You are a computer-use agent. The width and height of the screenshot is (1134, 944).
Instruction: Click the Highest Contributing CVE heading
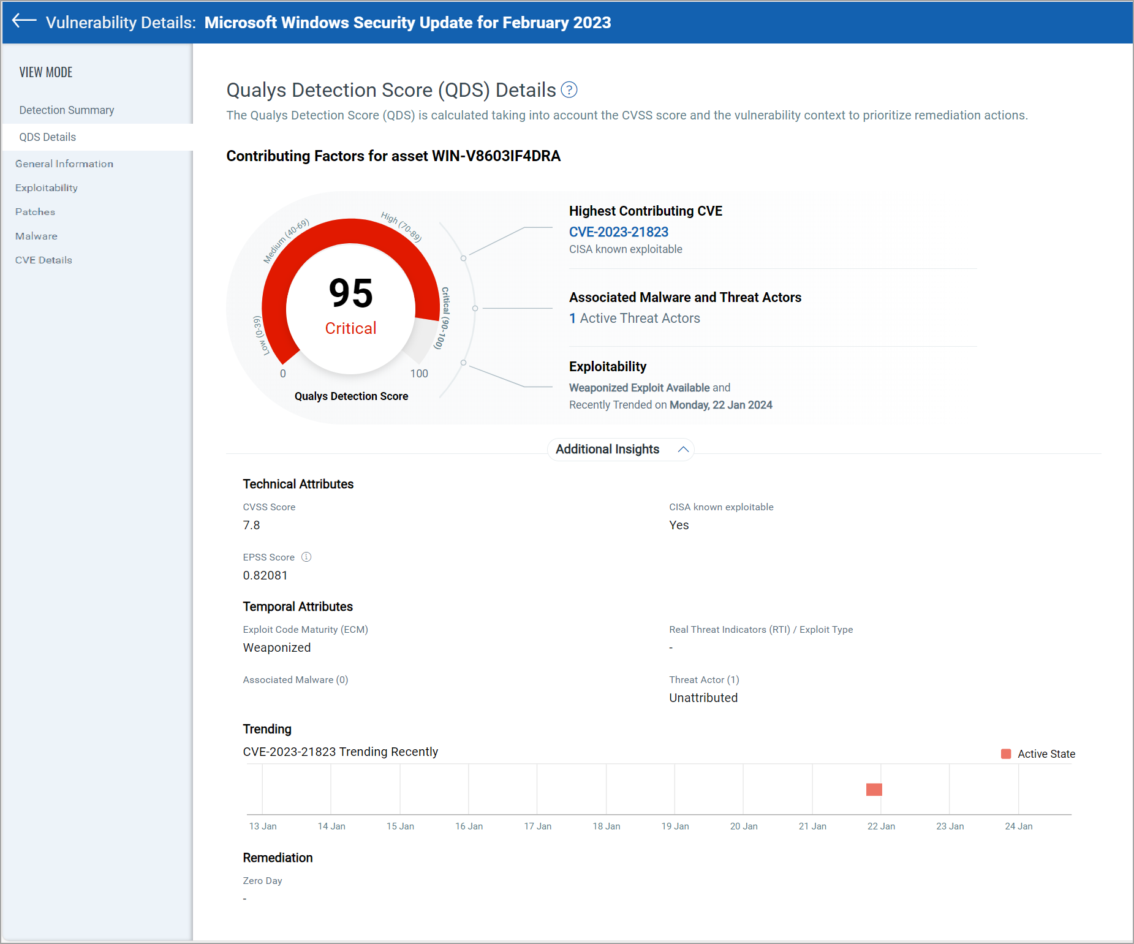646,211
